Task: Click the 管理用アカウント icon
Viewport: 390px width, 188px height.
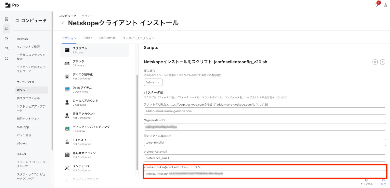Action: pyautogui.click(x=67, y=116)
